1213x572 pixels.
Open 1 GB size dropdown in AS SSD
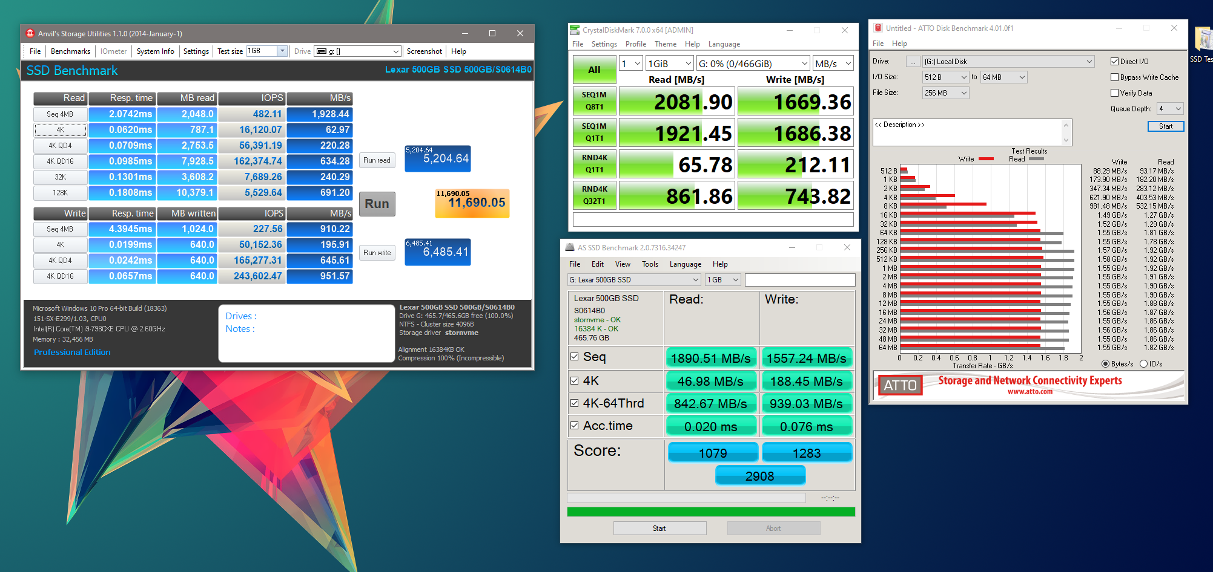click(723, 279)
